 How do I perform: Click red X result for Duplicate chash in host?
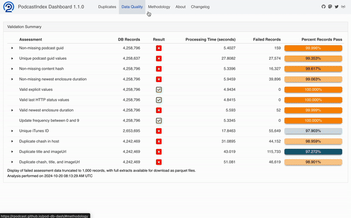point(159,141)
